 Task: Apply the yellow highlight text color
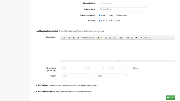tap(98, 38)
